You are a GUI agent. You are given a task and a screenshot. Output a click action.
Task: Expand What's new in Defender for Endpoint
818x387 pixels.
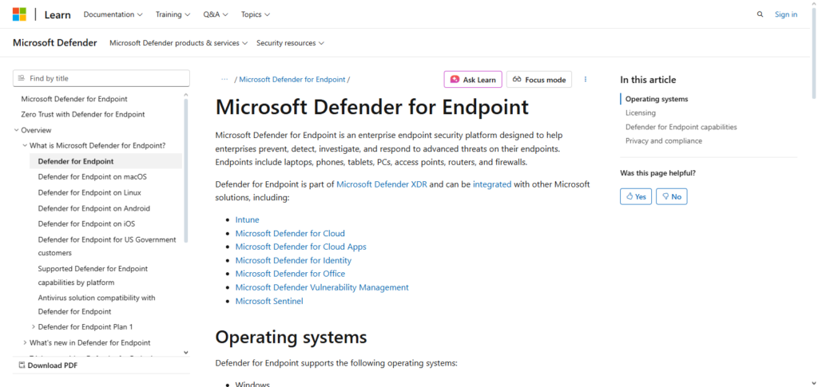tap(25, 343)
